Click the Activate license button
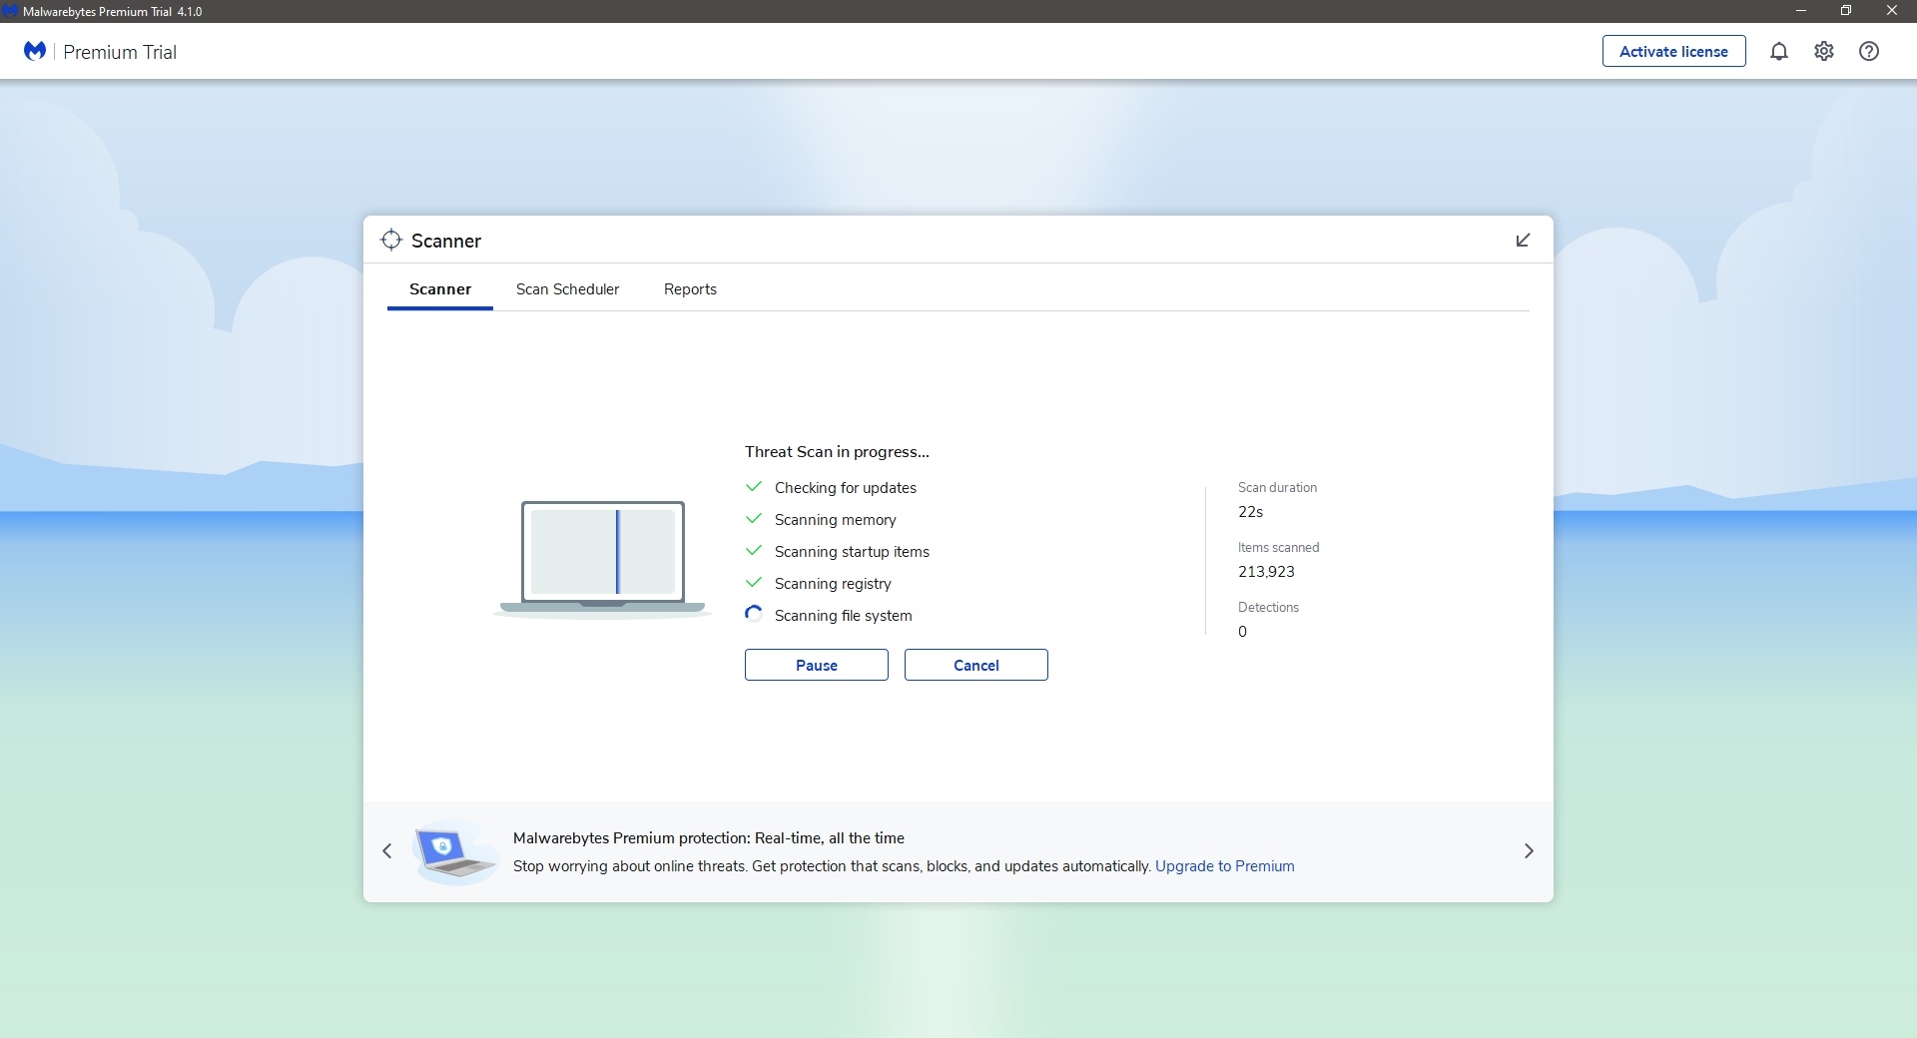Viewport: 1917px width, 1038px height. coord(1673,51)
